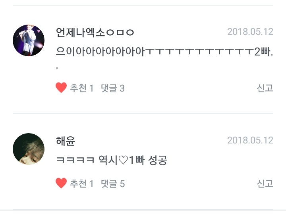The image size is (286, 214).
Task: Click the date on 언제나엑소ㅇㅁㅇ's comment
Action: point(250,32)
